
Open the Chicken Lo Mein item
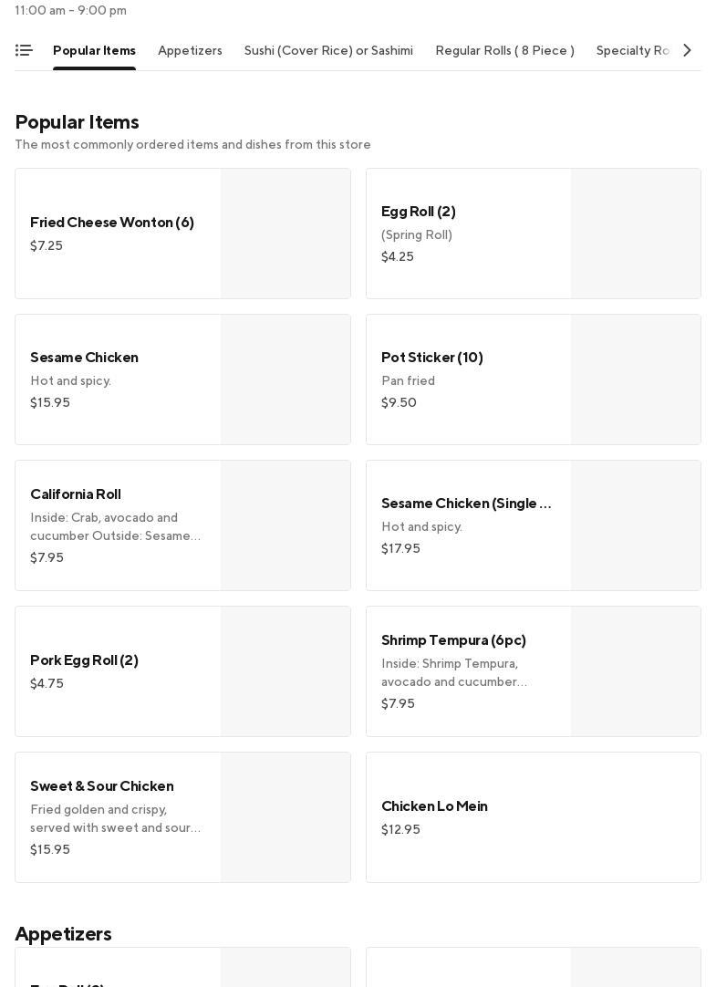[434, 806]
